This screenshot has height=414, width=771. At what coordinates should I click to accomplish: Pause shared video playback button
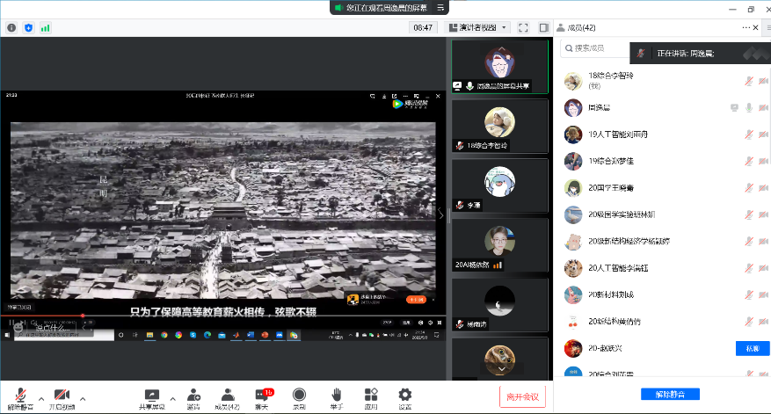pyautogui.click(x=11, y=323)
